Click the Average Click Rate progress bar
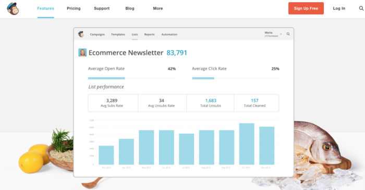 pyautogui.click(x=236, y=78)
